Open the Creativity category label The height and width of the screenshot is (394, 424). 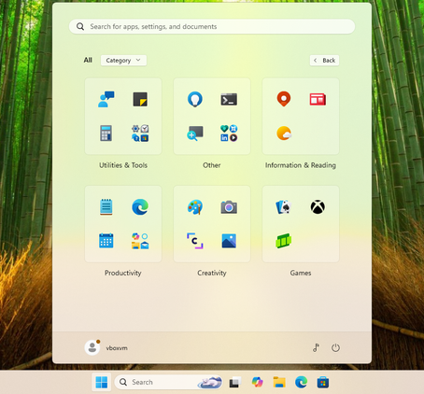pyautogui.click(x=212, y=273)
